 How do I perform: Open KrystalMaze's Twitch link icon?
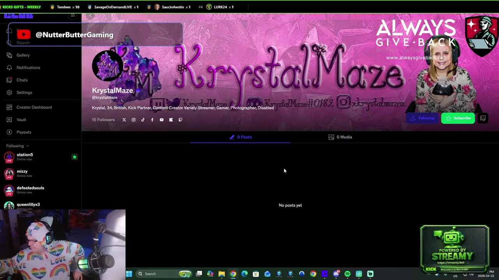pos(180,120)
